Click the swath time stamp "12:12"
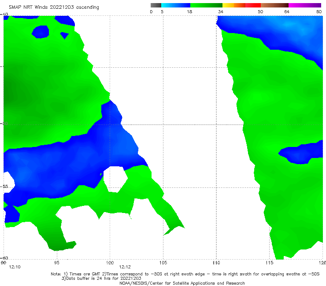326x286 pixels. pos(125,267)
